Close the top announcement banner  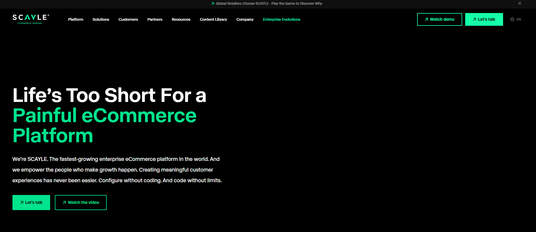[x=520, y=3]
